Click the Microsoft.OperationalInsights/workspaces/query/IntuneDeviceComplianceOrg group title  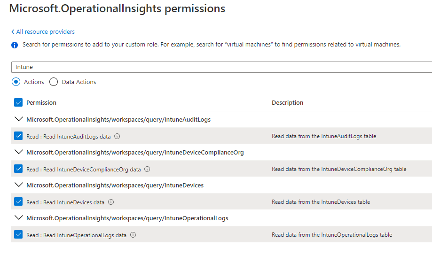[x=135, y=152]
